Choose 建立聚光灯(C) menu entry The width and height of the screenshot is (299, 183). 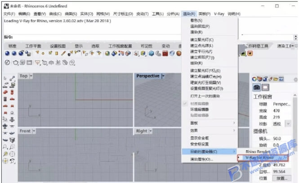click(x=202, y=40)
